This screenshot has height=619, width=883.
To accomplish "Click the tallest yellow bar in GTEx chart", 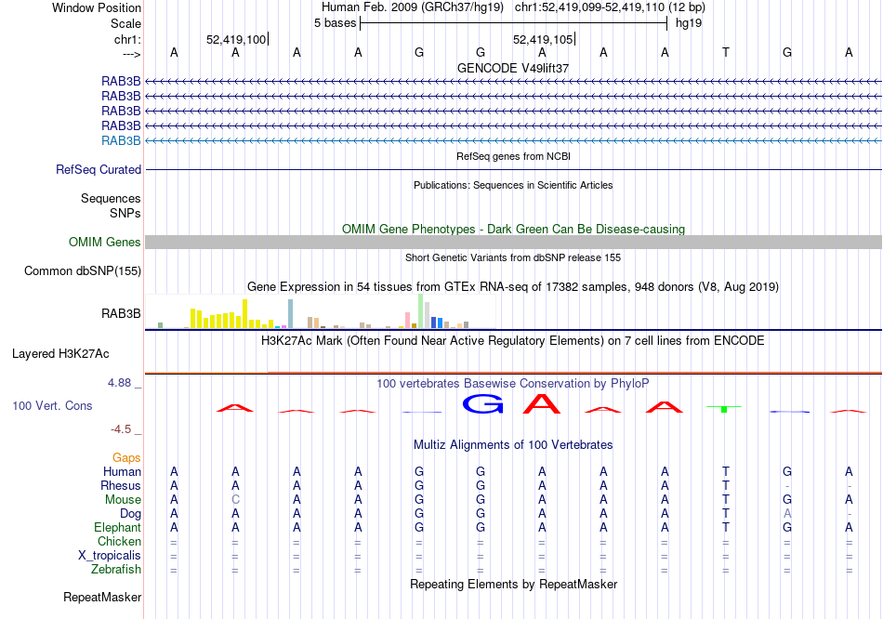I will pos(245,314).
